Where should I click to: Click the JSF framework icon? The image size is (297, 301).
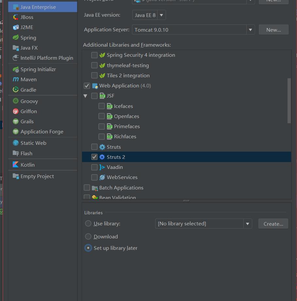pos(102,96)
